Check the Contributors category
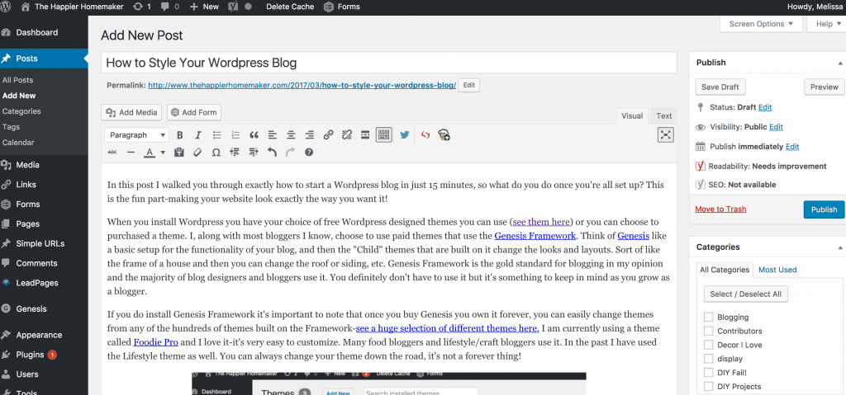This screenshot has height=395, width=846. (x=708, y=331)
